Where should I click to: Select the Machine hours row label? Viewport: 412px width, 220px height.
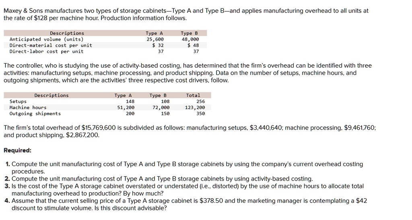[x=28, y=108]
